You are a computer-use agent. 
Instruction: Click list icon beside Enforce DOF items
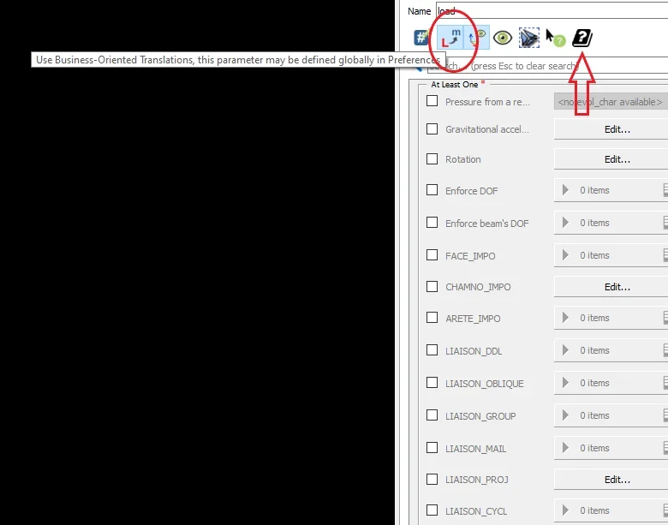(x=665, y=190)
